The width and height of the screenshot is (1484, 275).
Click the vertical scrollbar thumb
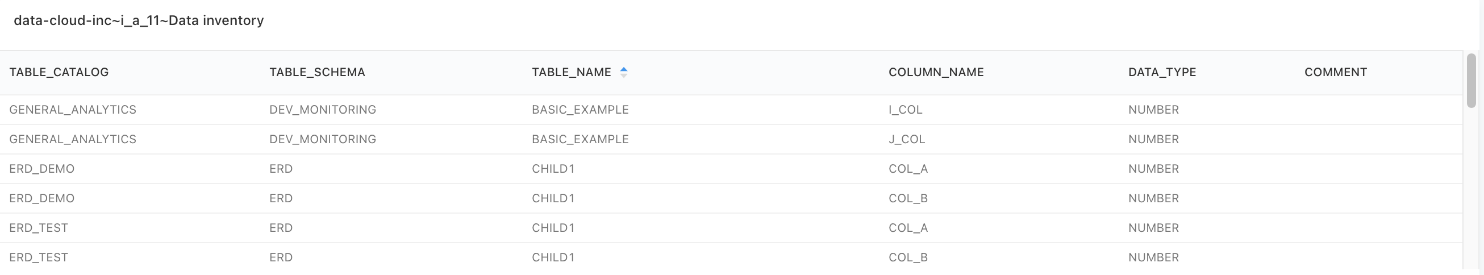pos(1471,80)
